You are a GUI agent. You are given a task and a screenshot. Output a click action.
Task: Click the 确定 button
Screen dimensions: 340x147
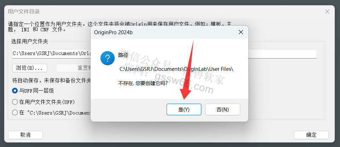tap(311, 135)
